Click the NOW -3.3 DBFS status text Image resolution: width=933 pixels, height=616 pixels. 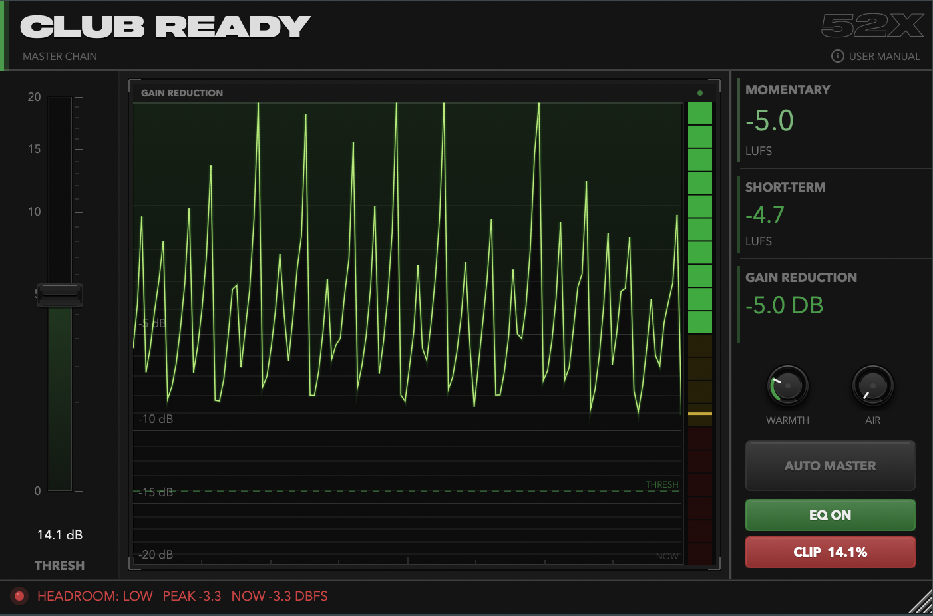click(x=280, y=596)
